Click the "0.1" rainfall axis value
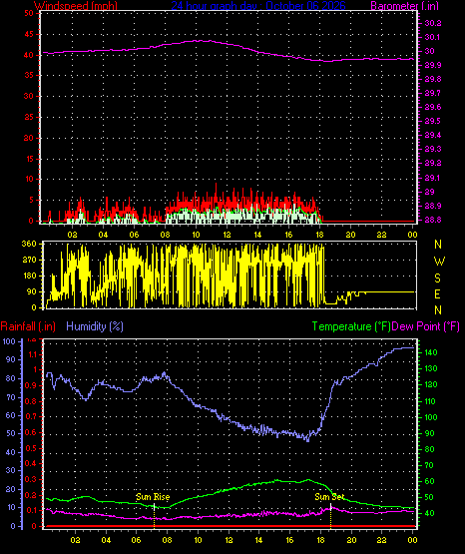 coord(30,510)
